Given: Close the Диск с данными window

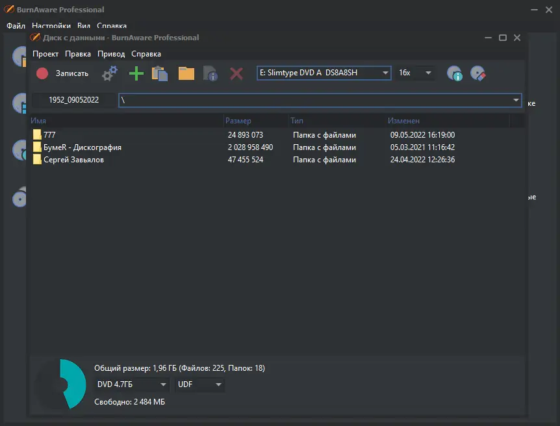Looking at the screenshot, I should coord(516,38).
